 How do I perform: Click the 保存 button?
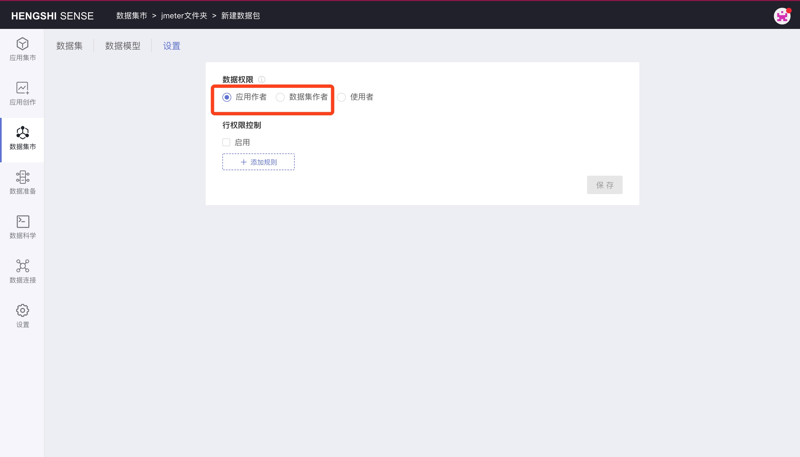click(x=605, y=185)
